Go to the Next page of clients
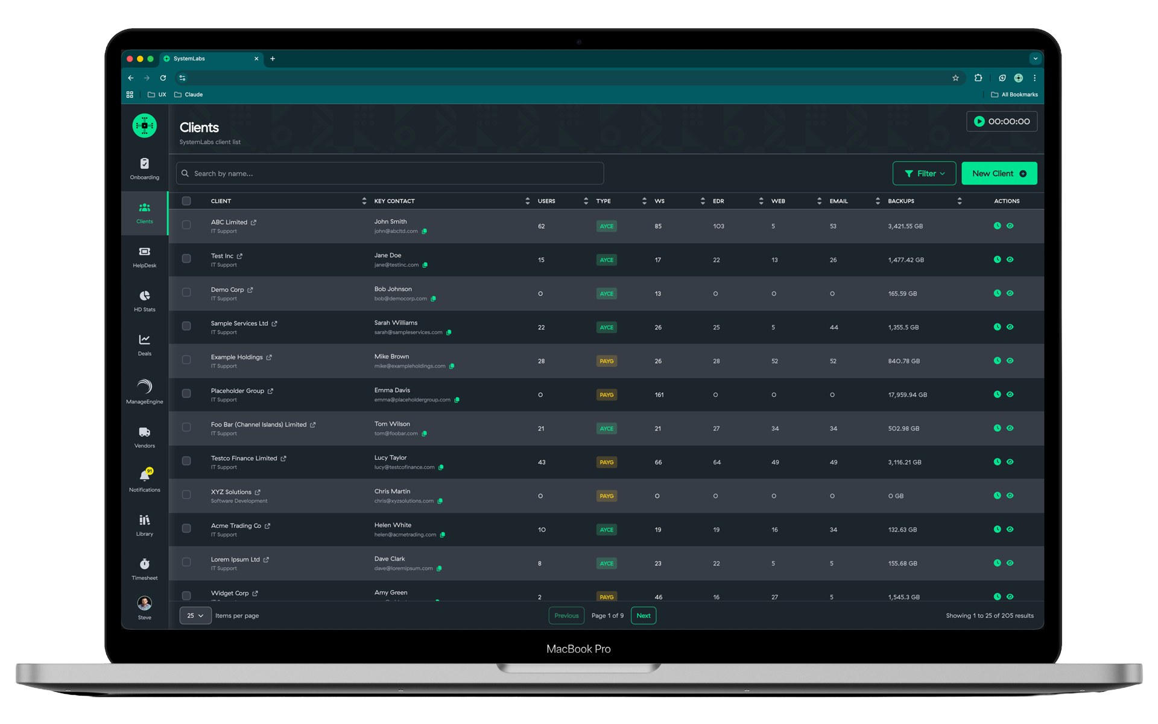Image resolution: width=1158 pixels, height=724 pixels. pyautogui.click(x=643, y=615)
